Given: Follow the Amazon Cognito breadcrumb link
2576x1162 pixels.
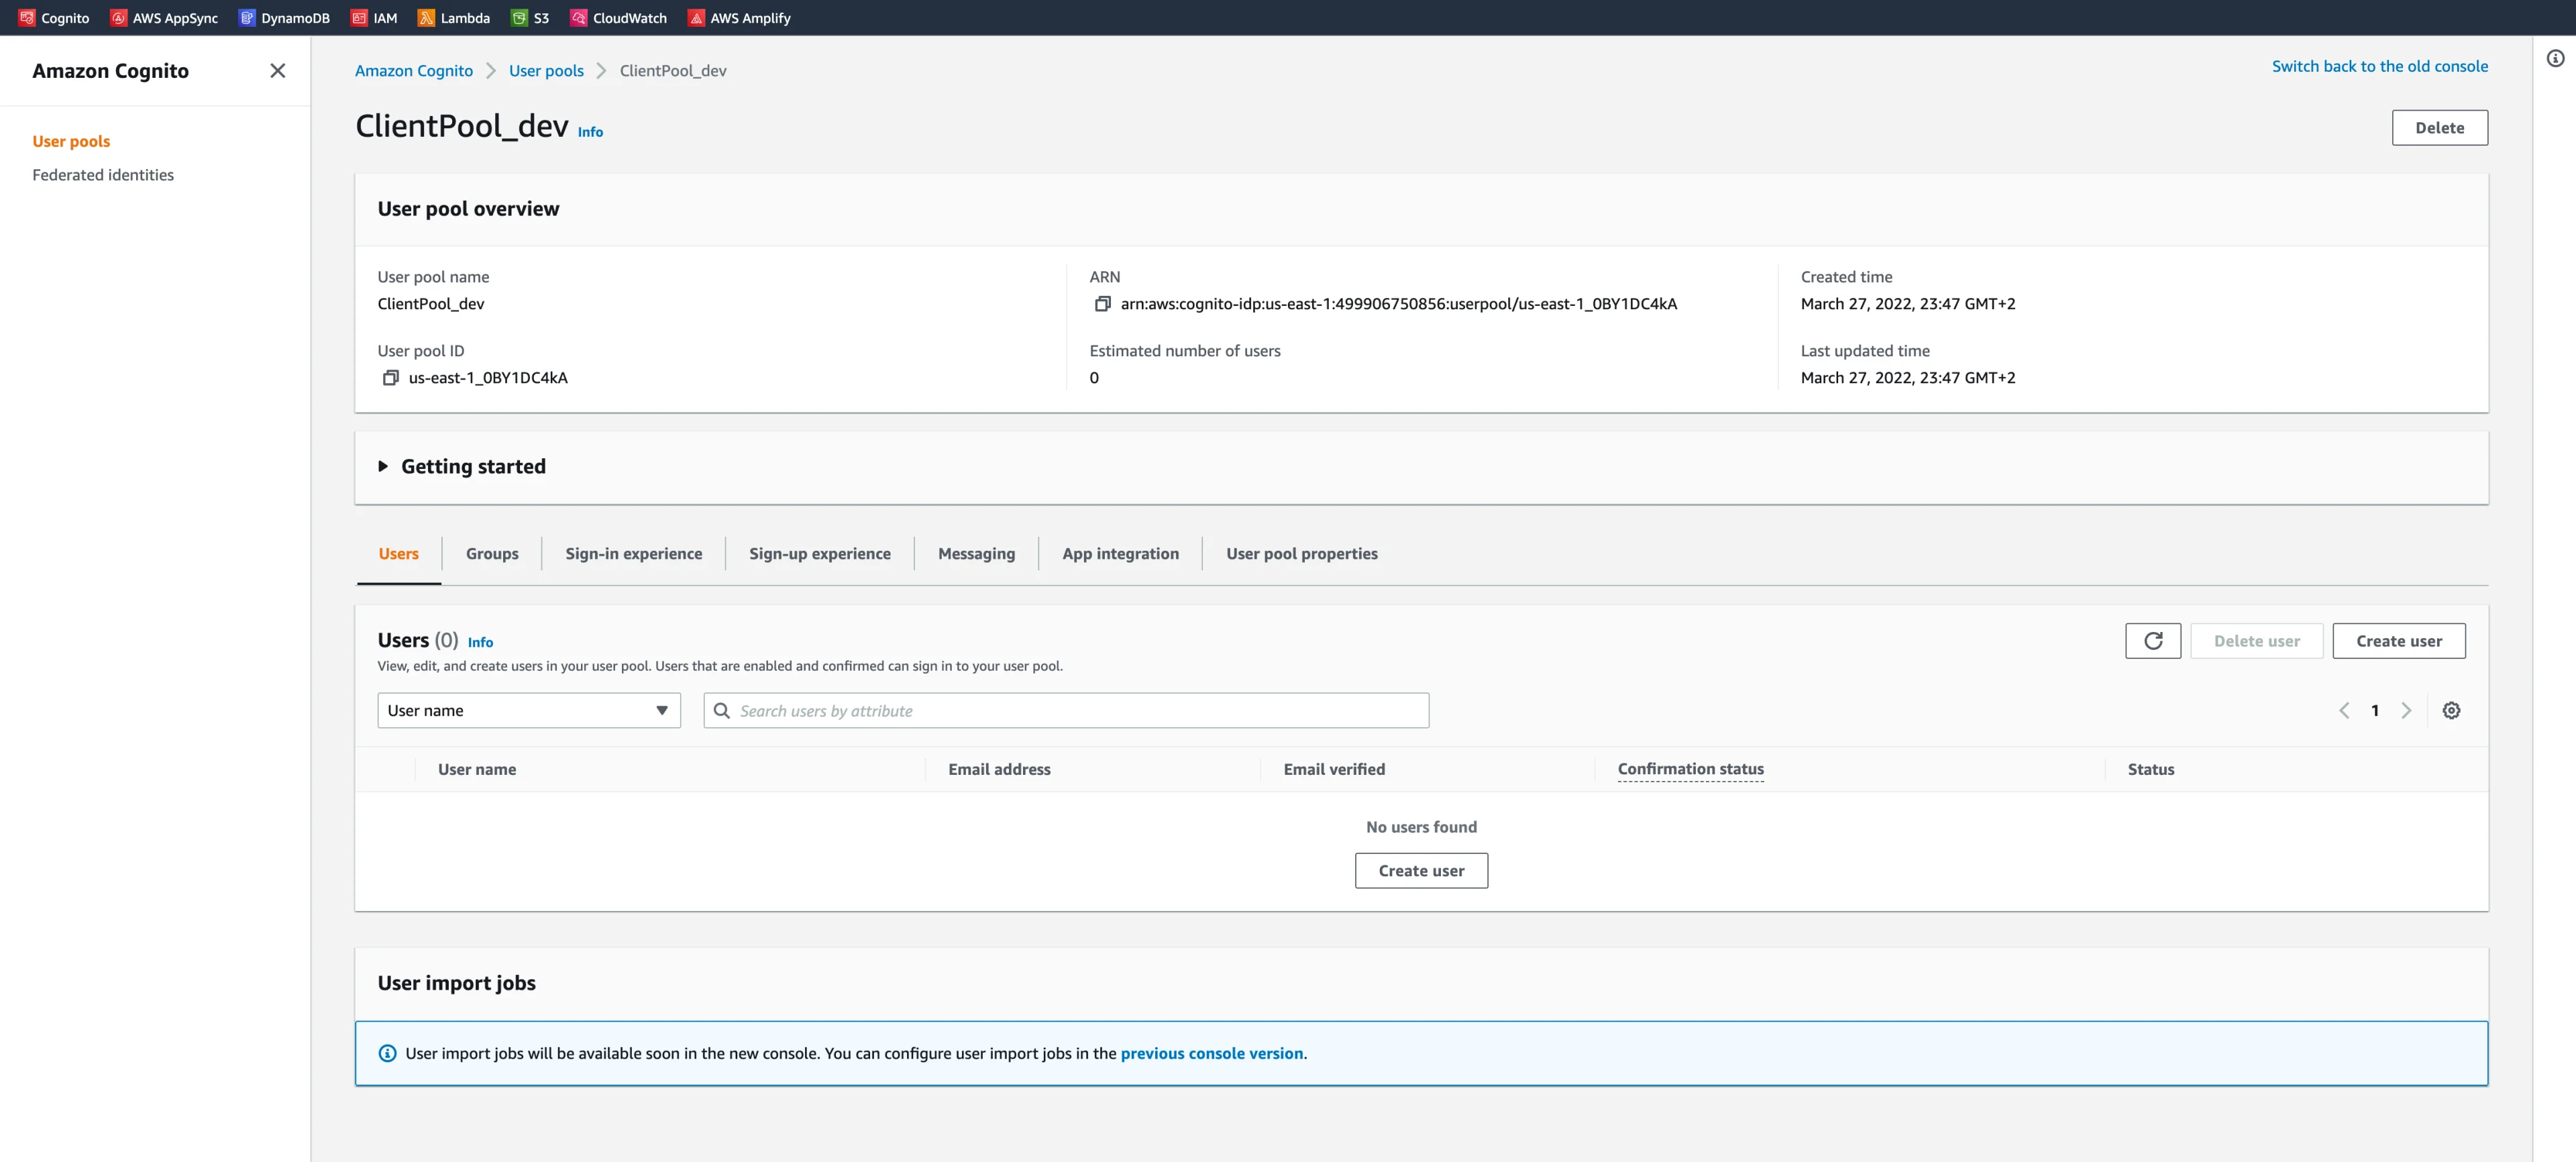Looking at the screenshot, I should click(x=414, y=71).
